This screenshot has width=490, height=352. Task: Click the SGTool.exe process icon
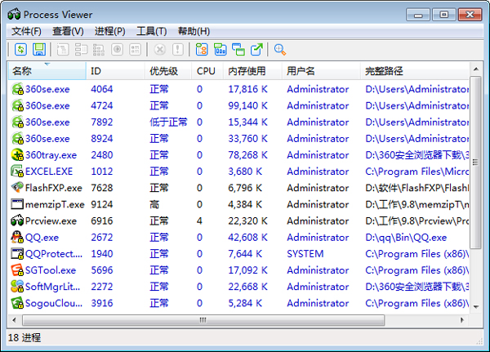[17, 270]
